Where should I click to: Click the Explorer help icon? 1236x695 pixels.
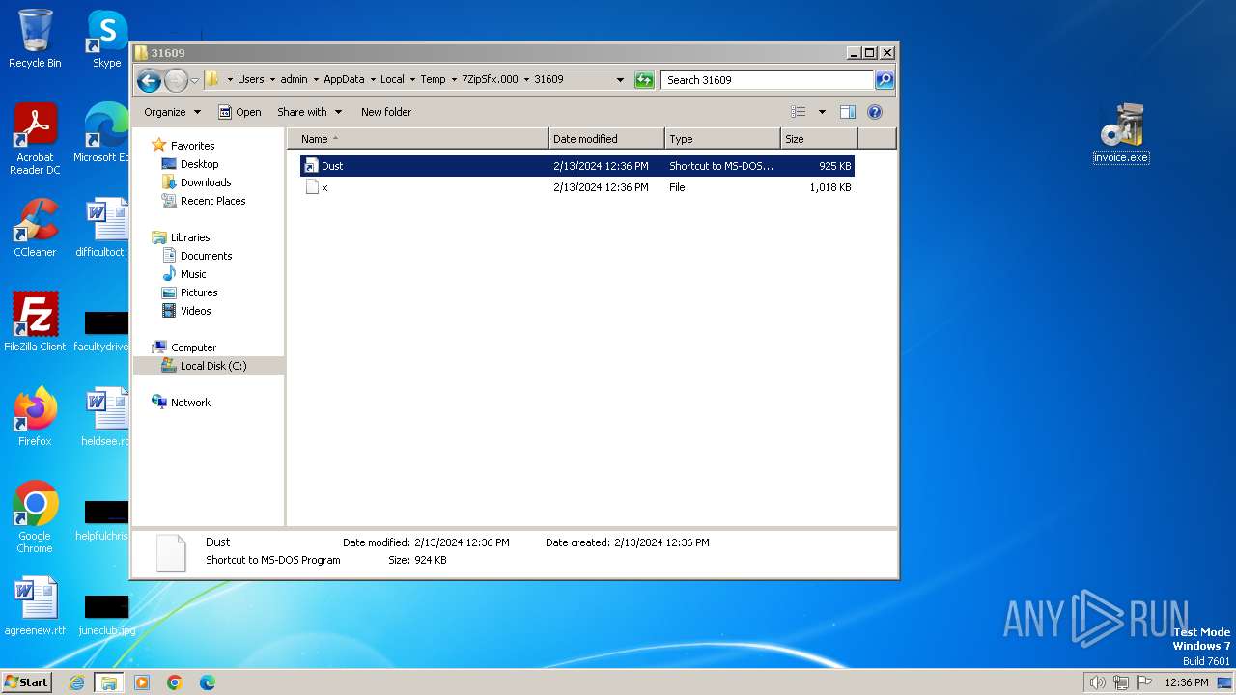[875, 112]
